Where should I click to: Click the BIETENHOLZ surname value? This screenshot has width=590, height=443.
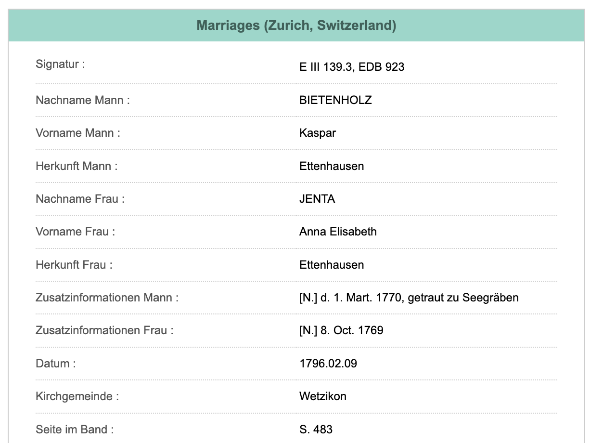click(x=335, y=100)
